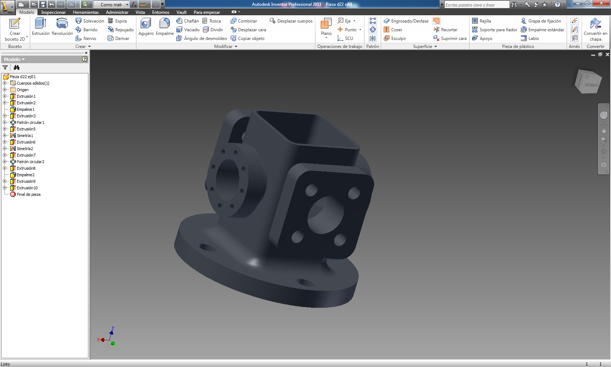Click the application Inventor PRO menu button
This screenshot has height=367, width=611.
[x=7, y=7]
